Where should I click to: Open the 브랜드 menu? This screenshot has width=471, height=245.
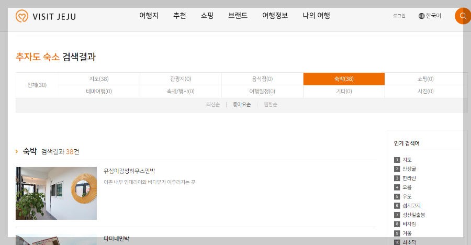238,16
